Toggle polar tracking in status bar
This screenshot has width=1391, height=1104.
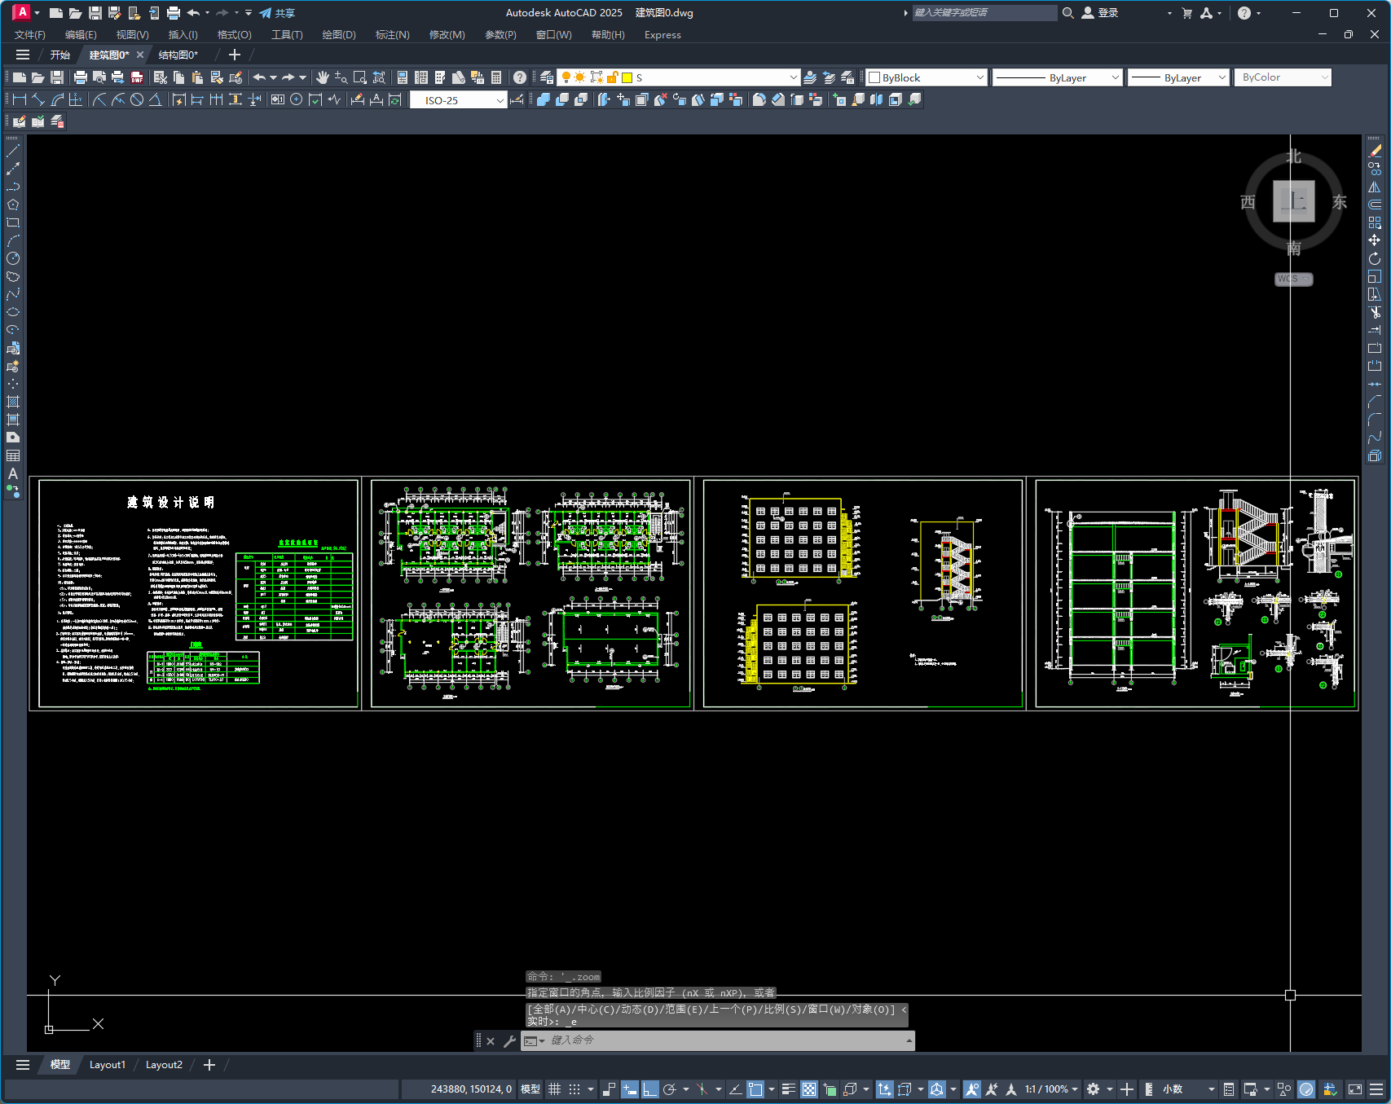tap(670, 1089)
